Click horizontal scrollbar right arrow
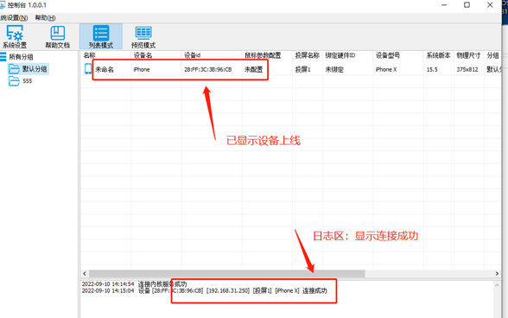The width and height of the screenshot is (508, 318). pos(497,274)
